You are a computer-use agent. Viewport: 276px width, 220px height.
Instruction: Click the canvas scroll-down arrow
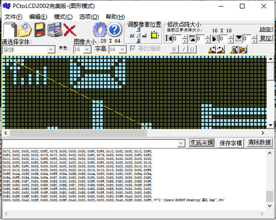(271, 125)
